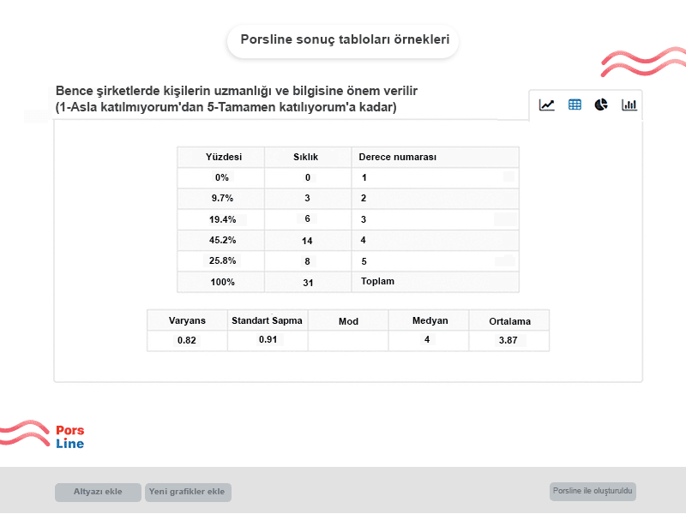Viewport: 686px width, 514px height.
Task: Click the empty Mod value cell
Action: coord(348,341)
